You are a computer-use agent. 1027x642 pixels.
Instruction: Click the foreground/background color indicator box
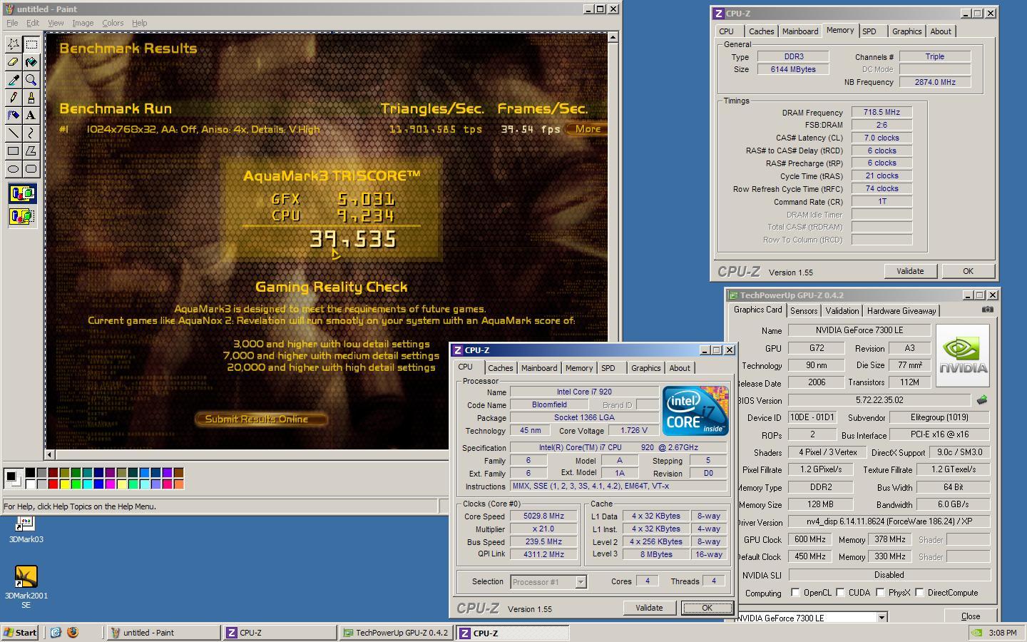(x=13, y=479)
